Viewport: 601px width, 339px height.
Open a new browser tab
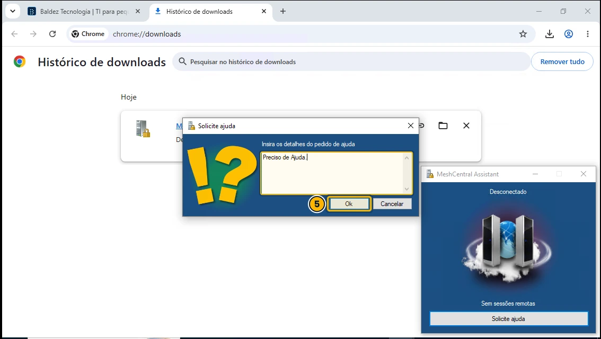click(x=283, y=12)
